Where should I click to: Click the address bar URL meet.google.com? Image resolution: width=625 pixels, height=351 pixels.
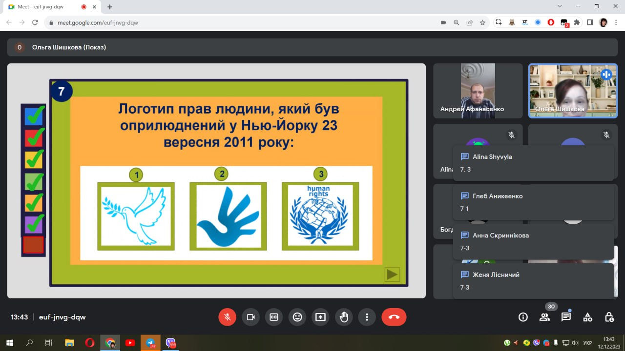[98, 22]
